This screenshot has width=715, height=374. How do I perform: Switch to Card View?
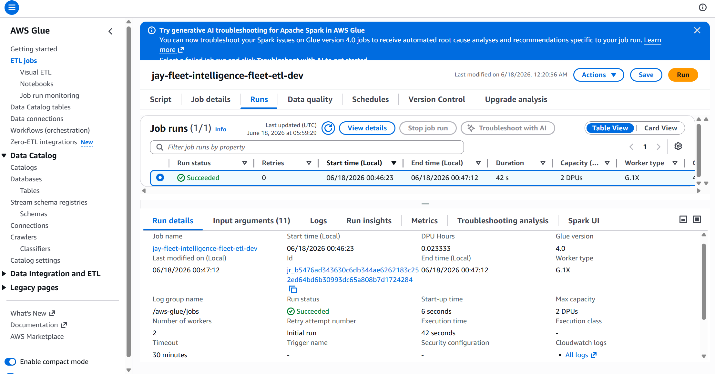click(660, 128)
